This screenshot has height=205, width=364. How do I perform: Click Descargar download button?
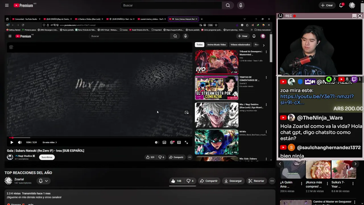233,181
